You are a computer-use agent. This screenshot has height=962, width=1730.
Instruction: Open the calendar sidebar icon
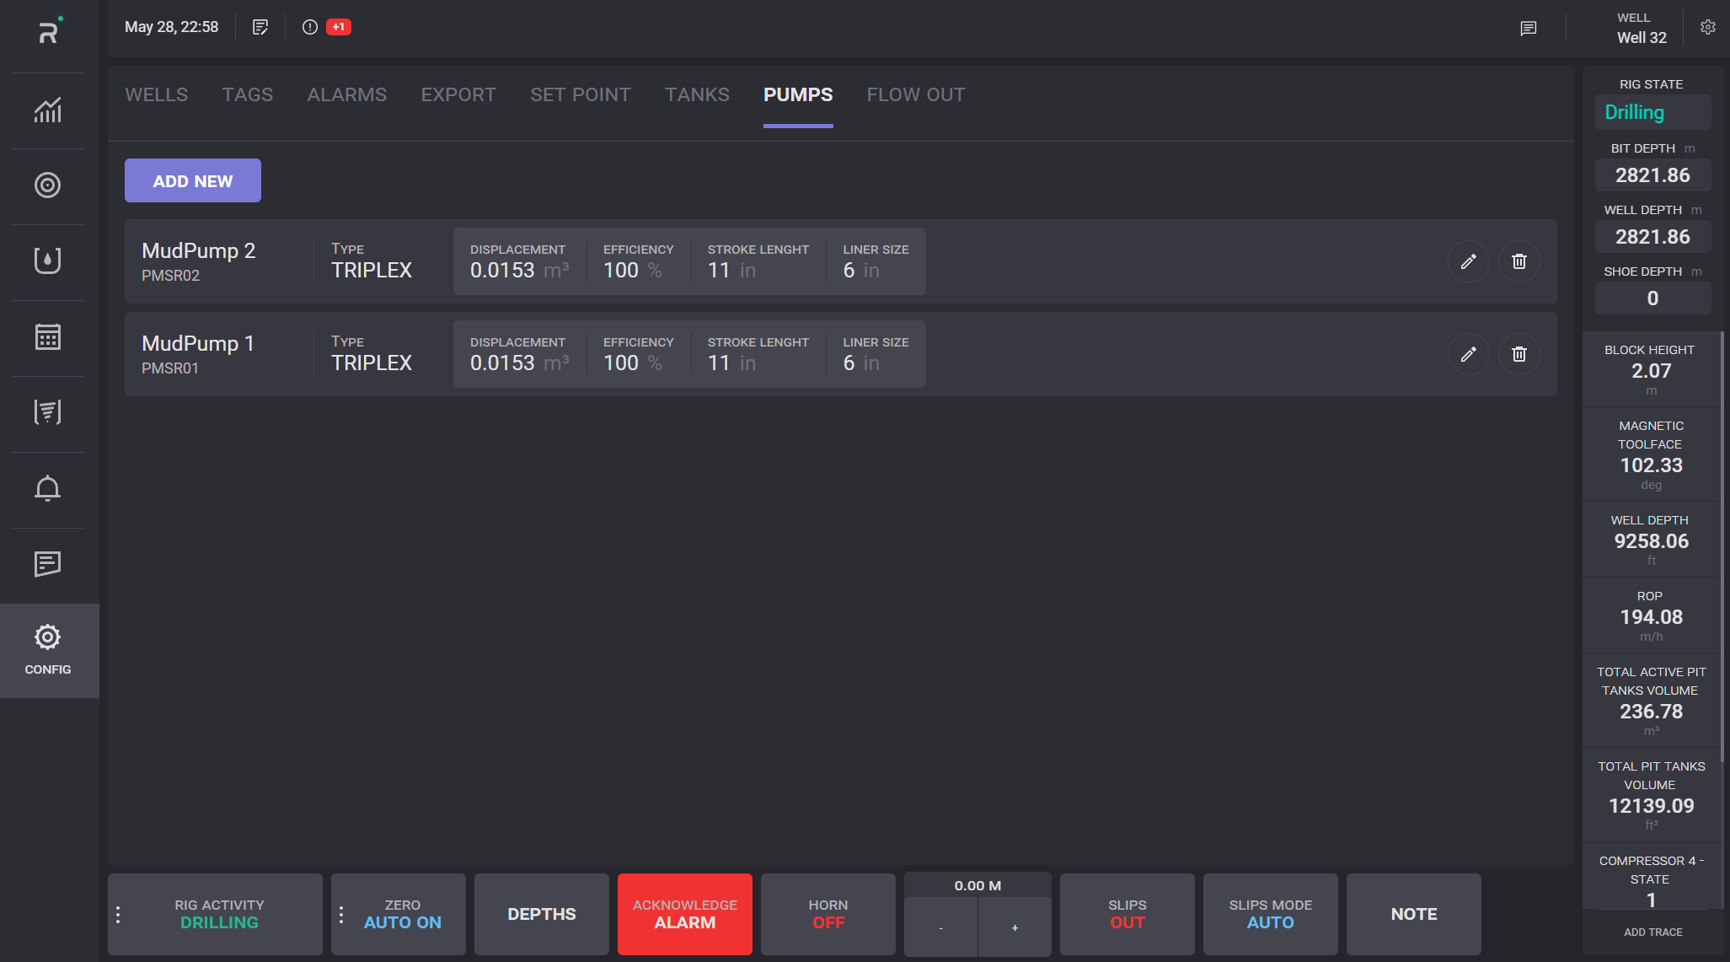pyautogui.click(x=48, y=336)
